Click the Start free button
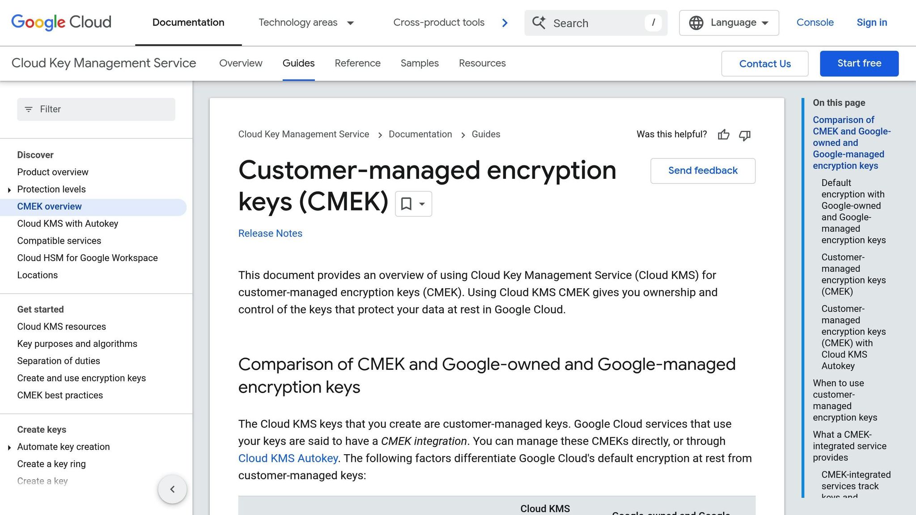The width and height of the screenshot is (916, 515). pyautogui.click(x=859, y=63)
